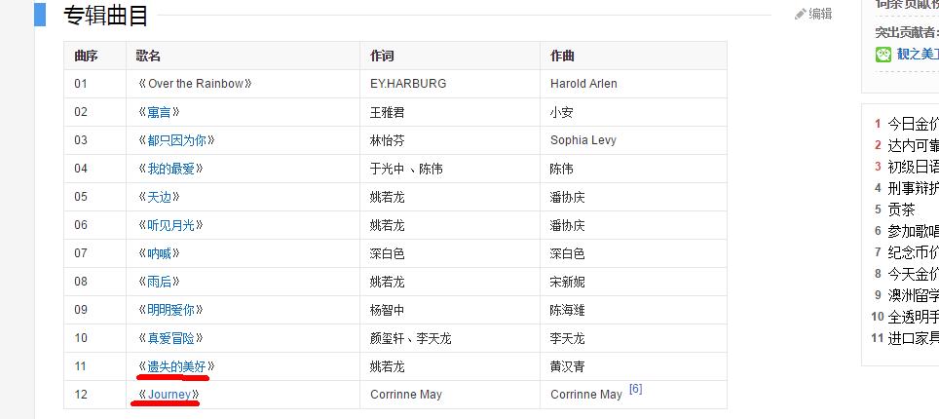Image resolution: width=939 pixels, height=419 pixels.
Task: Open the 澳洲留学 hot search item
Action: (x=913, y=295)
